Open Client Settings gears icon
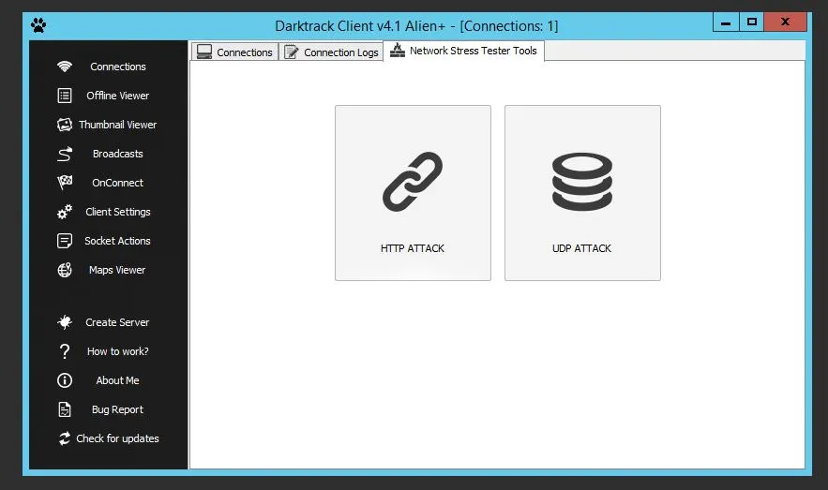 pos(65,212)
